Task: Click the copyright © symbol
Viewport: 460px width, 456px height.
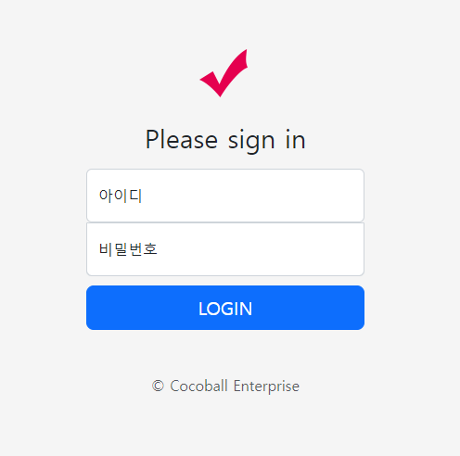Action: tap(158, 386)
